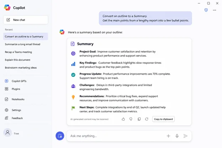The height and width of the screenshot is (148, 222).
Task: Click the 'Copy to clipboard' button
Action: tap(163, 119)
